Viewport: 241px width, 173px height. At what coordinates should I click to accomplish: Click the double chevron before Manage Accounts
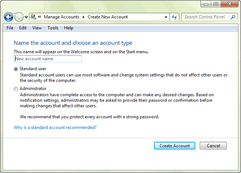[39, 17]
